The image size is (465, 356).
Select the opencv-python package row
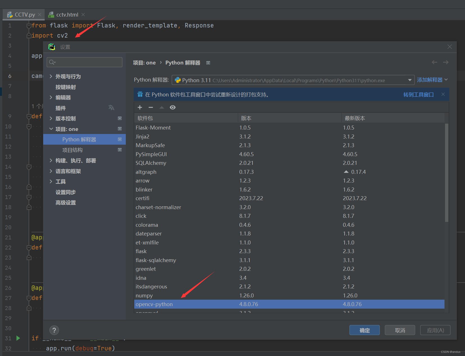(289, 304)
